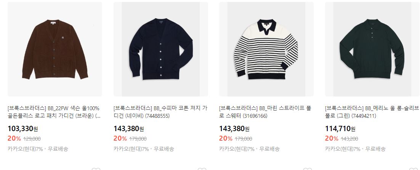The width and height of the screenshot is (420, 170).
Task: Open the brown wool cardigan product image
Action: [x=55, y=49]
